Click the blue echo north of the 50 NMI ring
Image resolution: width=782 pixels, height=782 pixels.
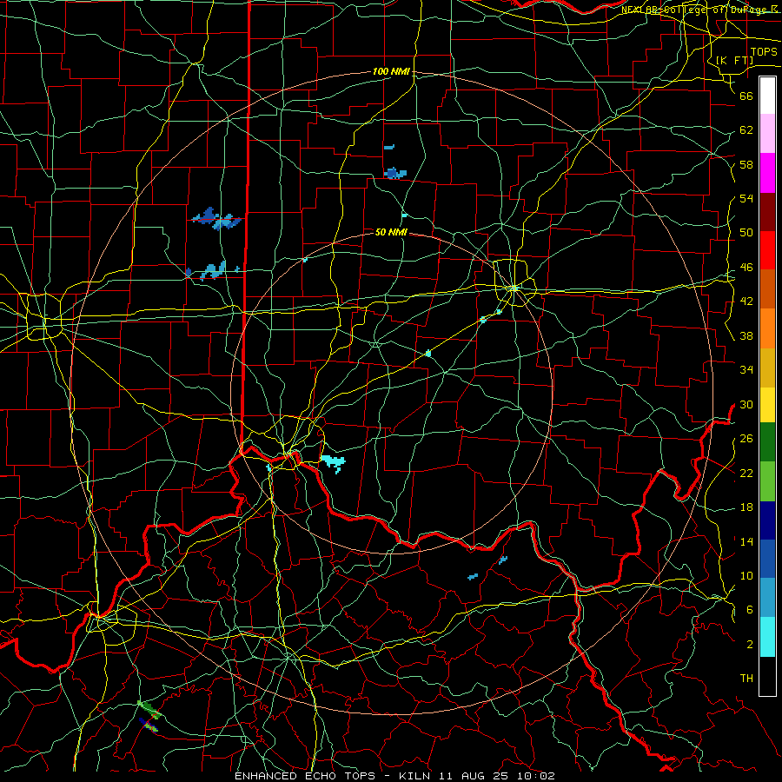point(395,173)
